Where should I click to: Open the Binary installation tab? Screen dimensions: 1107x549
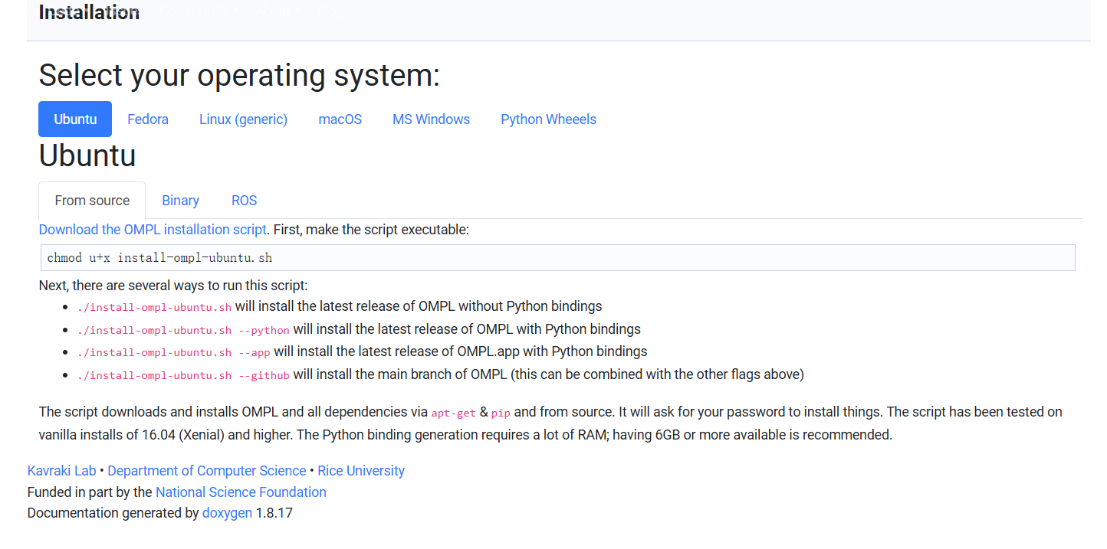pyautogui.click(x=180, y=200)
